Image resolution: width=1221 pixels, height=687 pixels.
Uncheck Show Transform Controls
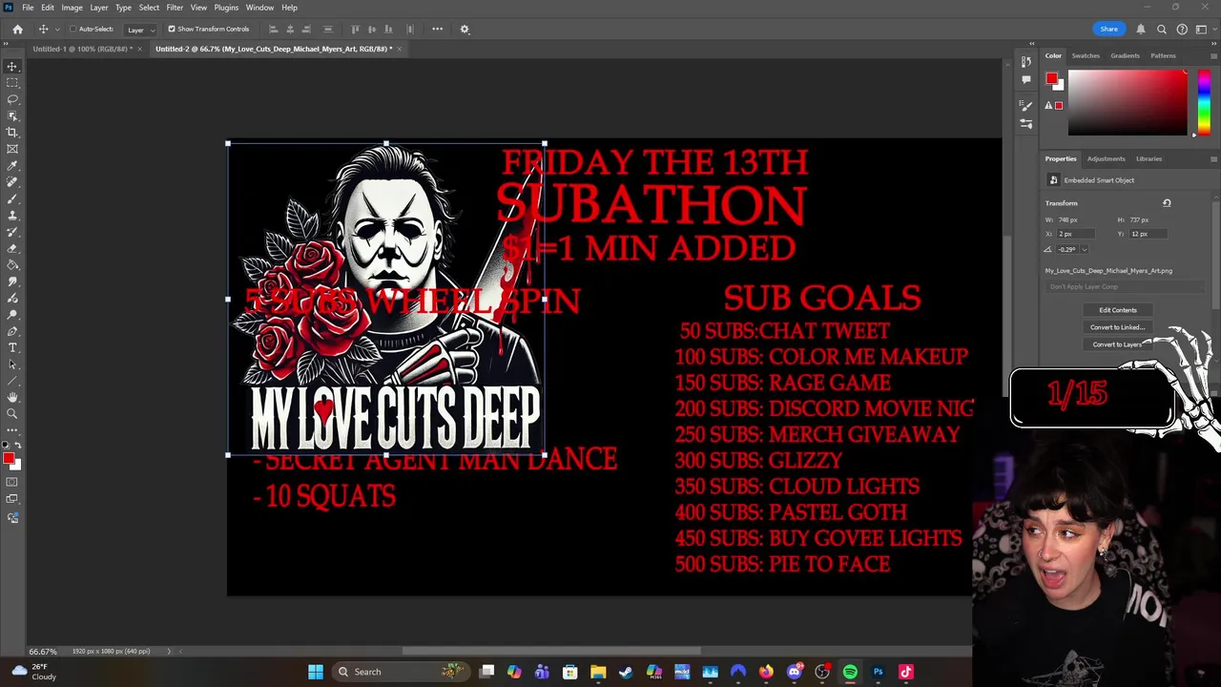172,29
